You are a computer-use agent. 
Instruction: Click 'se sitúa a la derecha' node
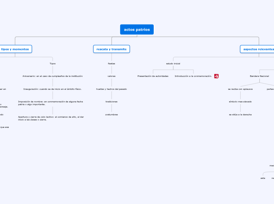click(240, 115)
